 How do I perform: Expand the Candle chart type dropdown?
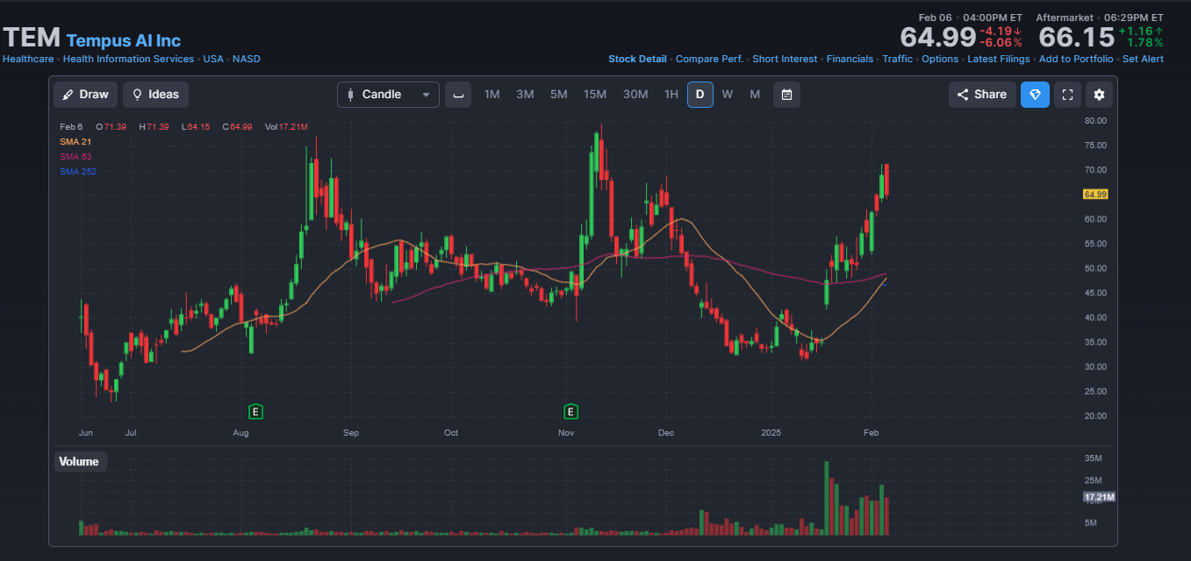click(x=388, y=95)
